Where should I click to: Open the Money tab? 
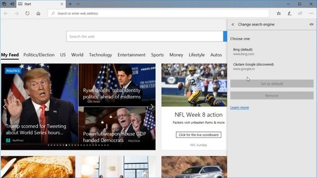pos(176,55)
